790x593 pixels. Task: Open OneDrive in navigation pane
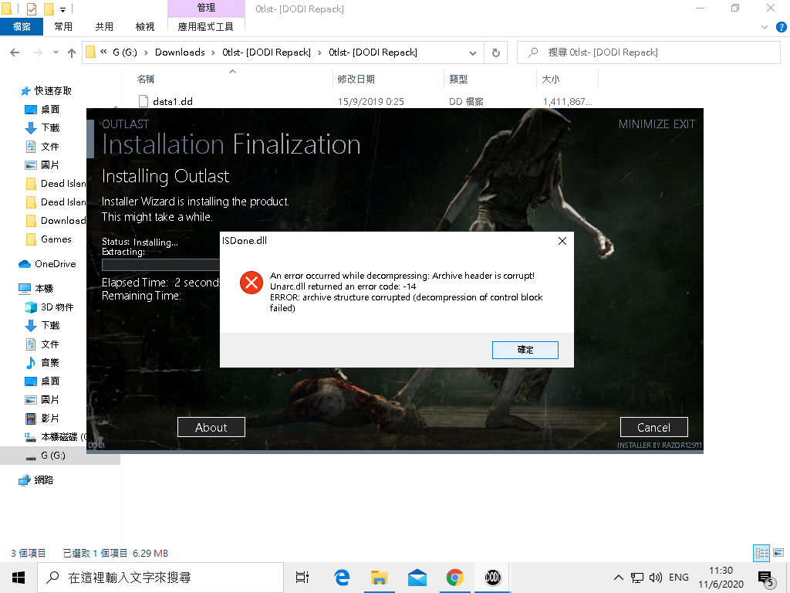pyautogui.click(x=55, y=264)
